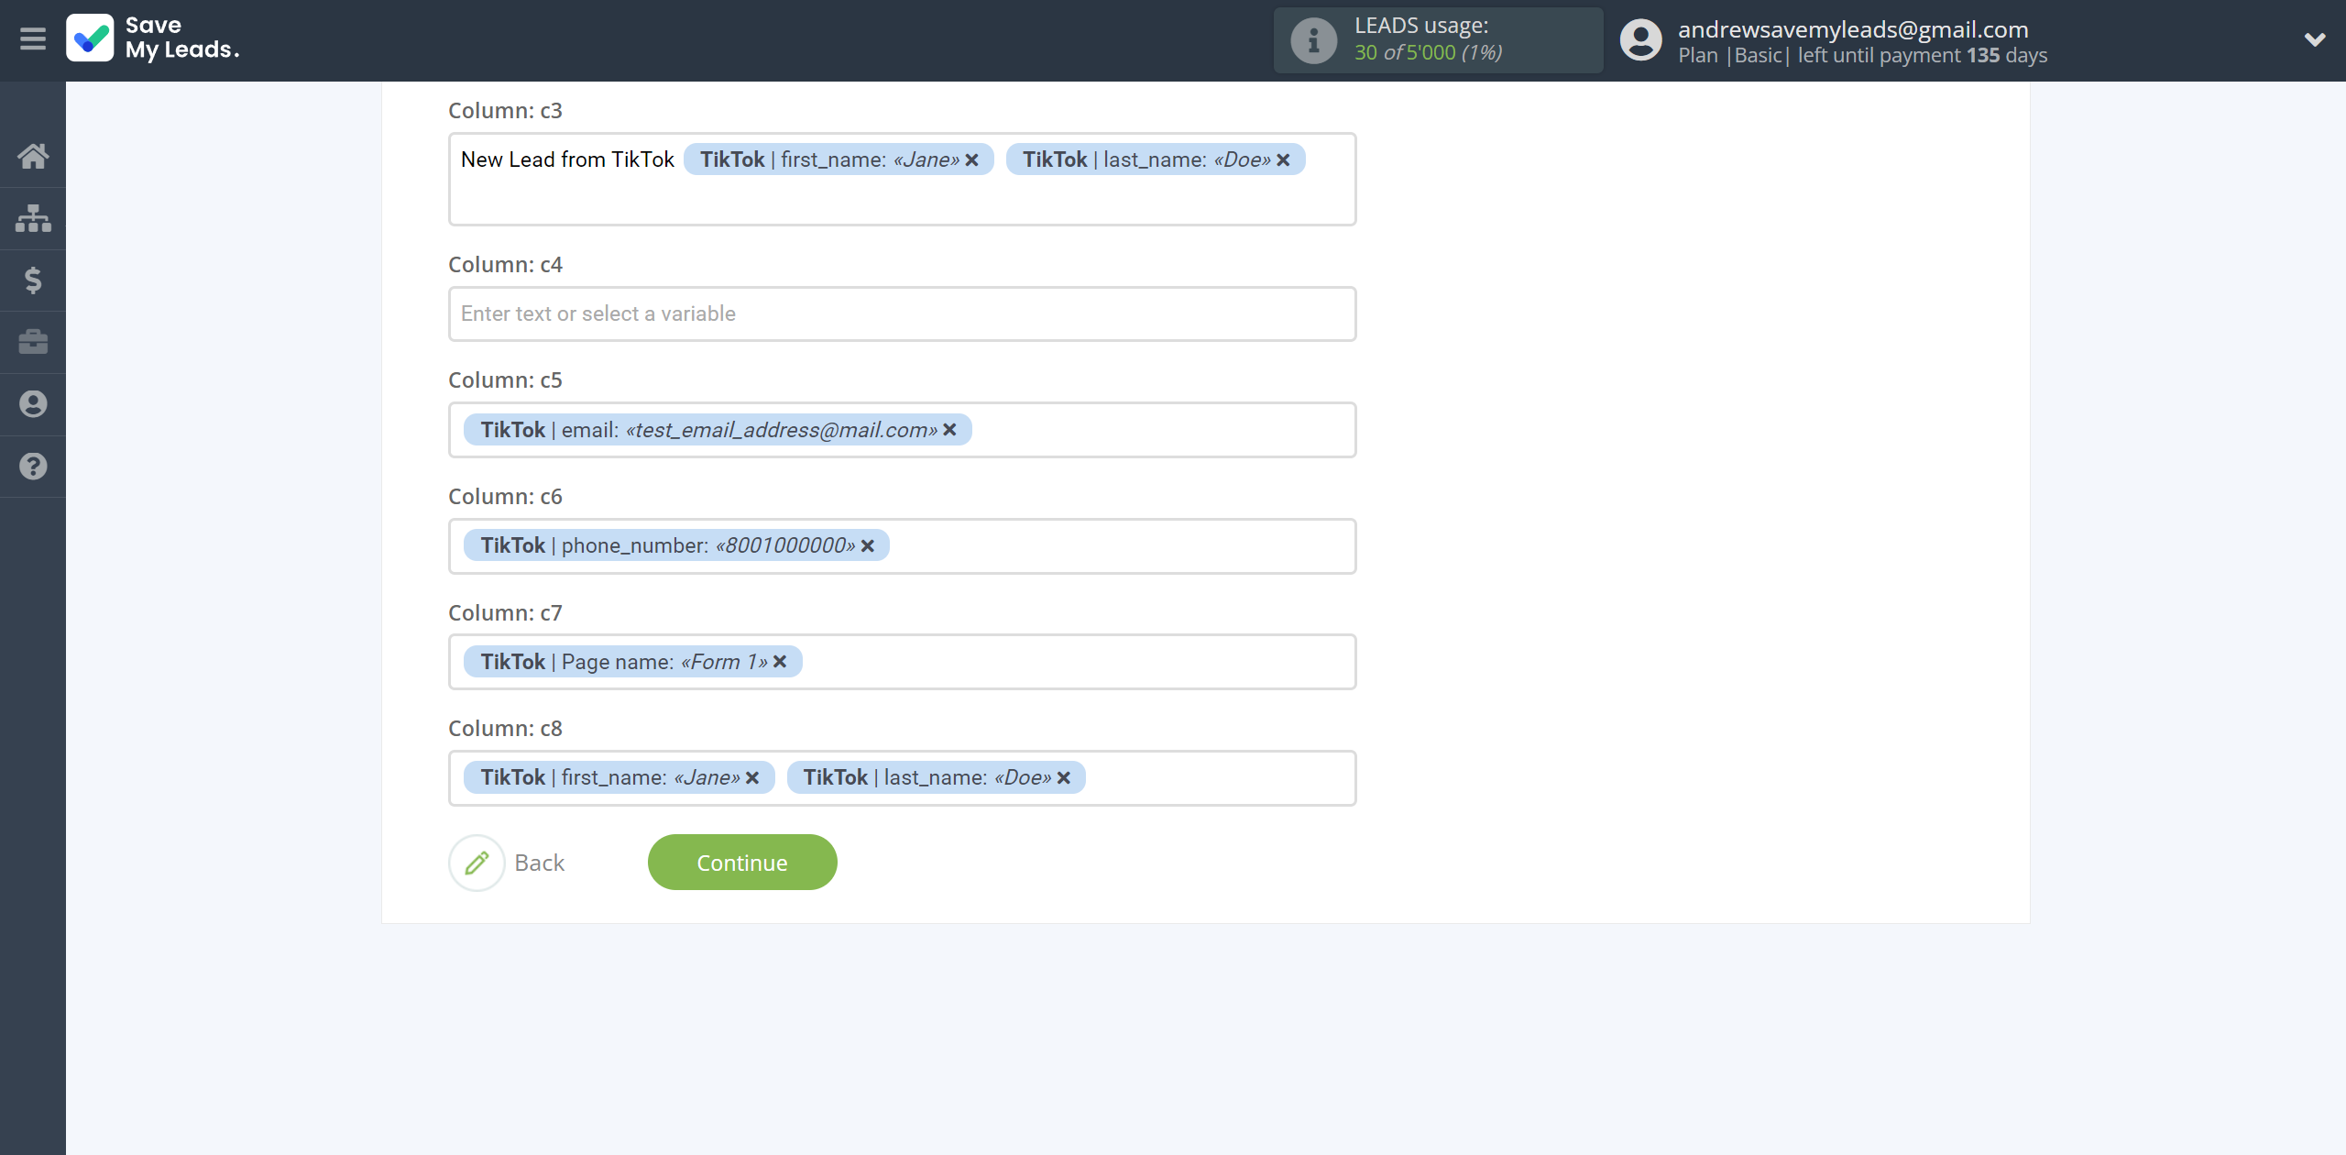Click the 'Column: c4' label
Screen dimensions: 2346x1155
505,265
